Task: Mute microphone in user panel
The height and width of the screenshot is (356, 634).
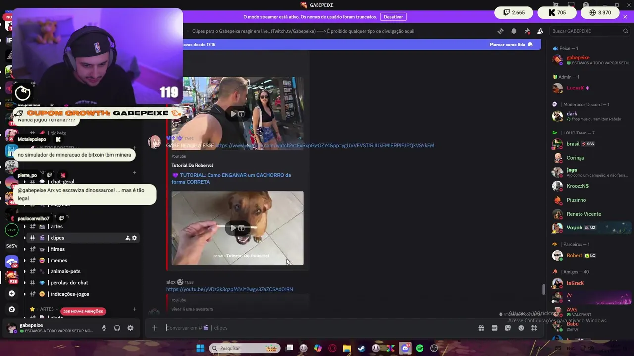Action: [104, 328]
